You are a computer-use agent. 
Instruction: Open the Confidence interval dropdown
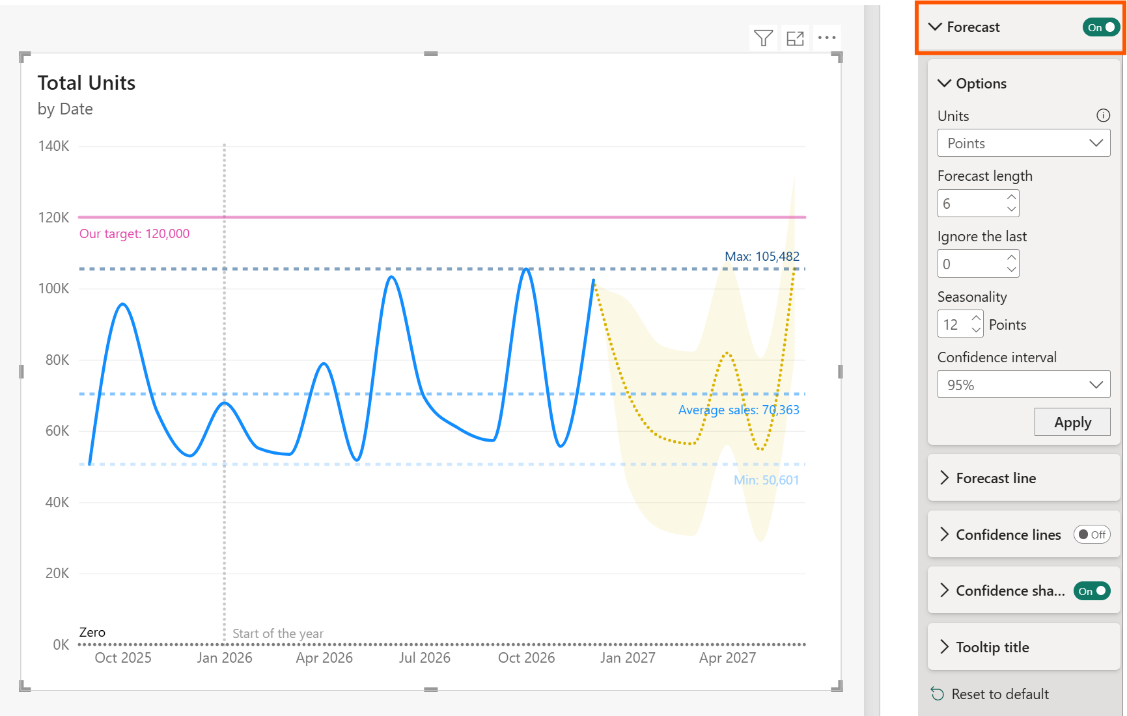[1023, 384]
